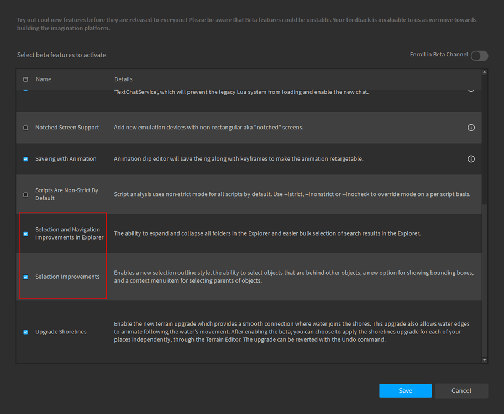Screen dimensions: 504x414
Task: Toggle the select-all checkbox beside Name header
Action: (26, 79)
